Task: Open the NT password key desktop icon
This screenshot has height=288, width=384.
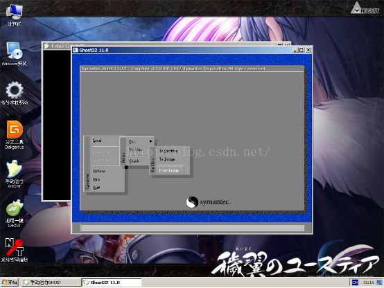Action: pos(14,250)
